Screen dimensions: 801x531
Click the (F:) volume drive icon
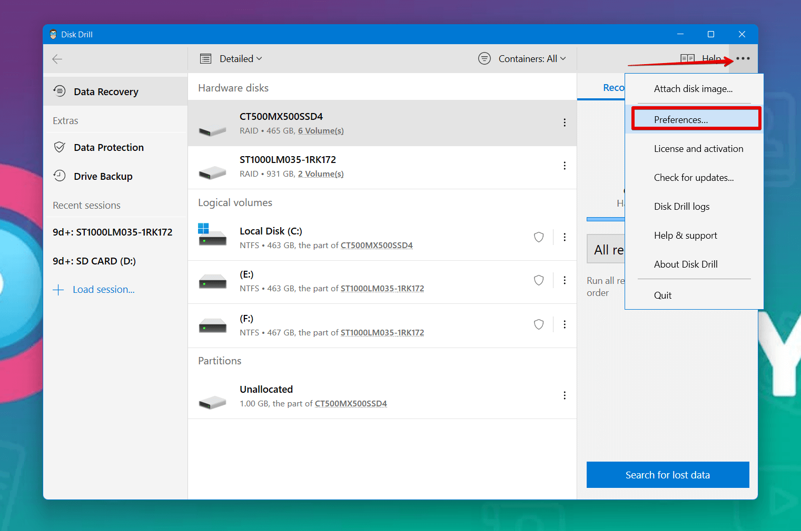click(x=212, y=326)
